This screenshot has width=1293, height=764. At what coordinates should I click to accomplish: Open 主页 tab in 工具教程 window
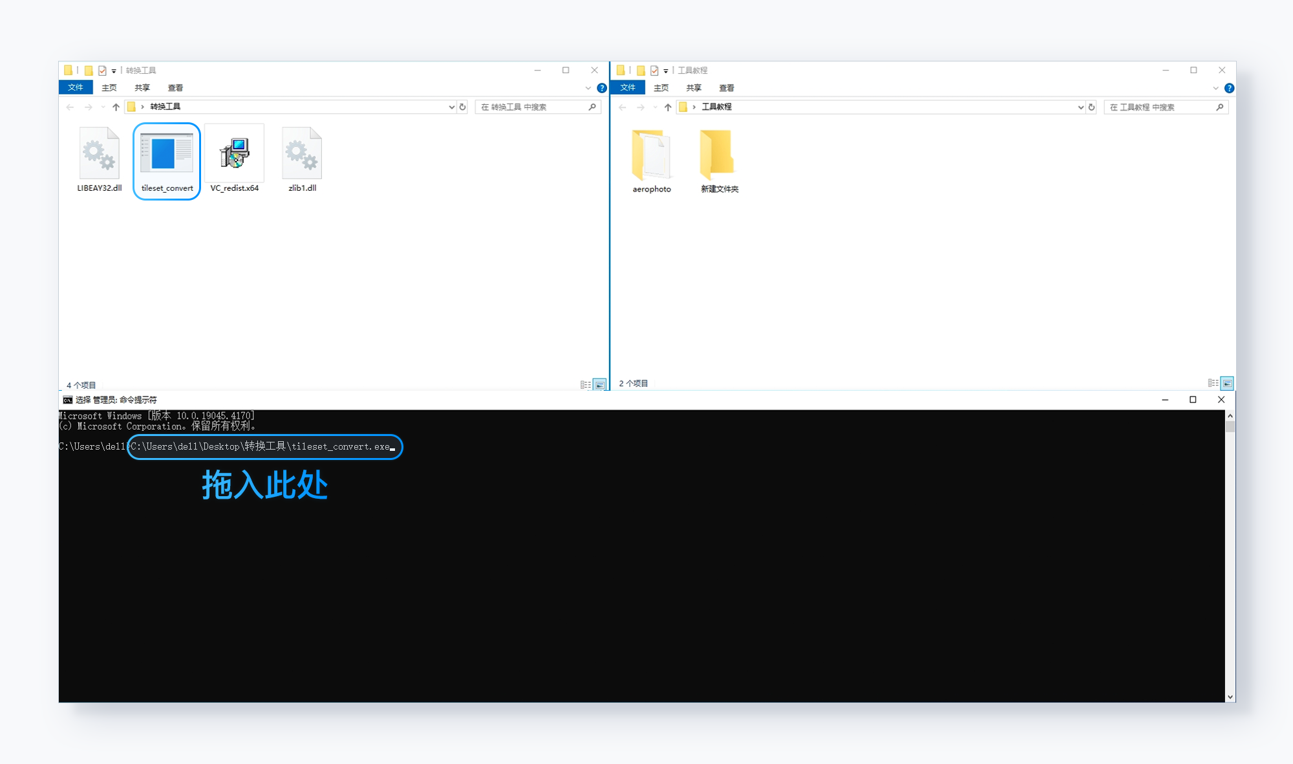point(661,87)
